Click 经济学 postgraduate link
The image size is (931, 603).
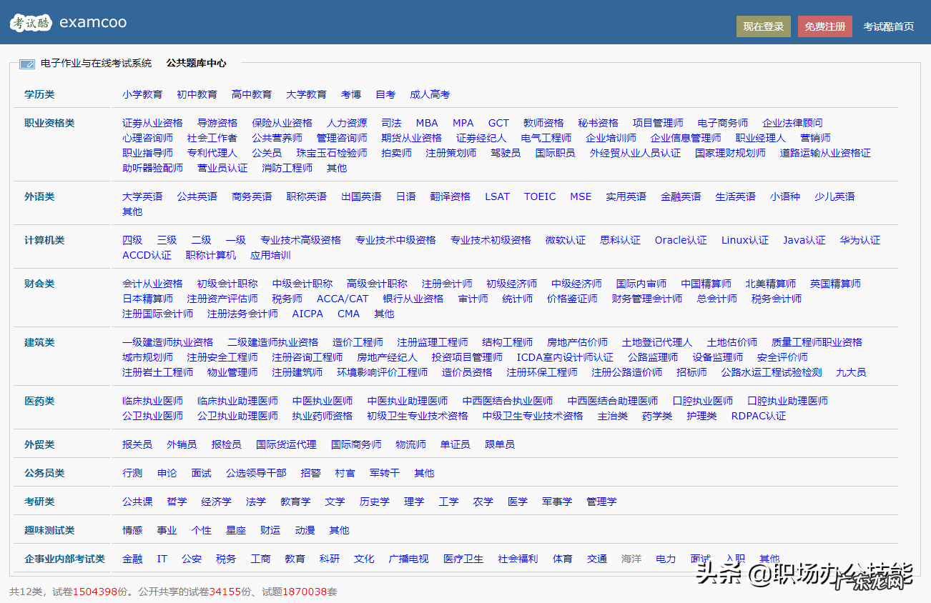[x=216, y=502]
